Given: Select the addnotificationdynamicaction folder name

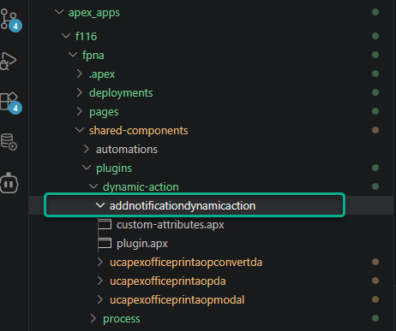Looking at the screenshot, I should click(183, 206).
